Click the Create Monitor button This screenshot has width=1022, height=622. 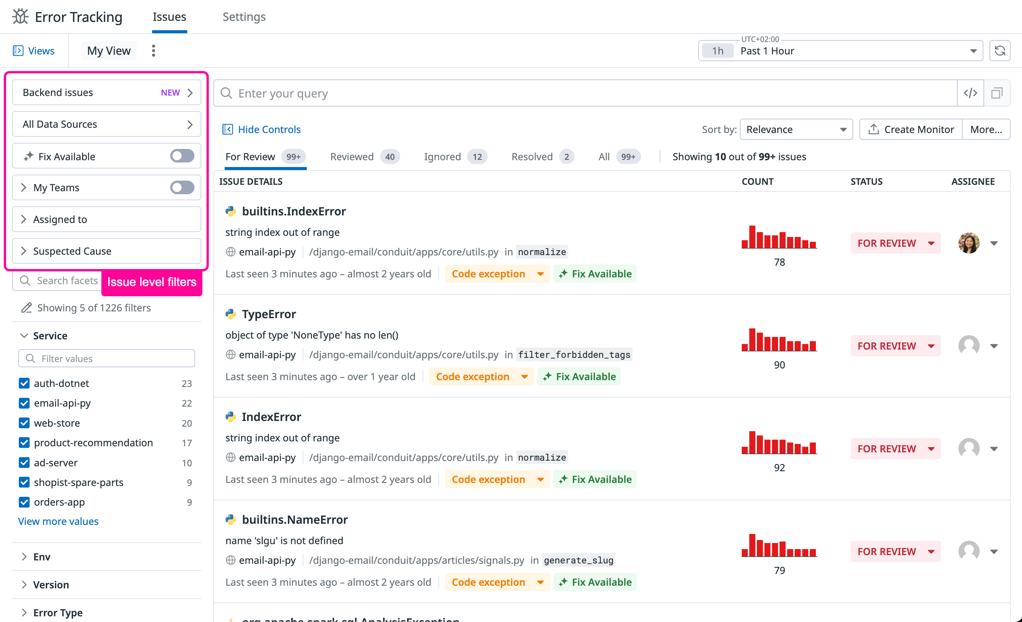click(911, 129)
